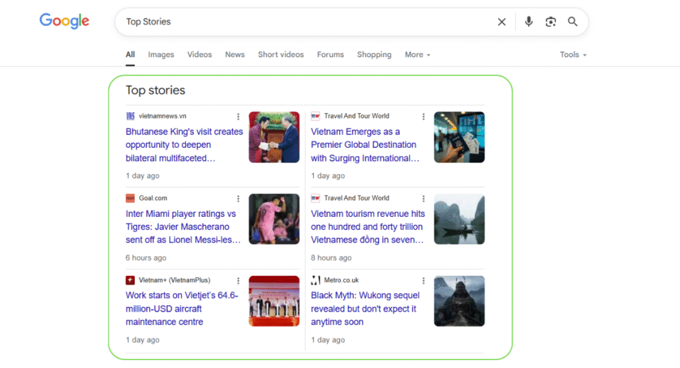
Task: Click inside the Top Stories search field
Action: 299,22
